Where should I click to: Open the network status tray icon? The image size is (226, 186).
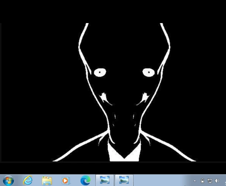(x=210, y=181)
